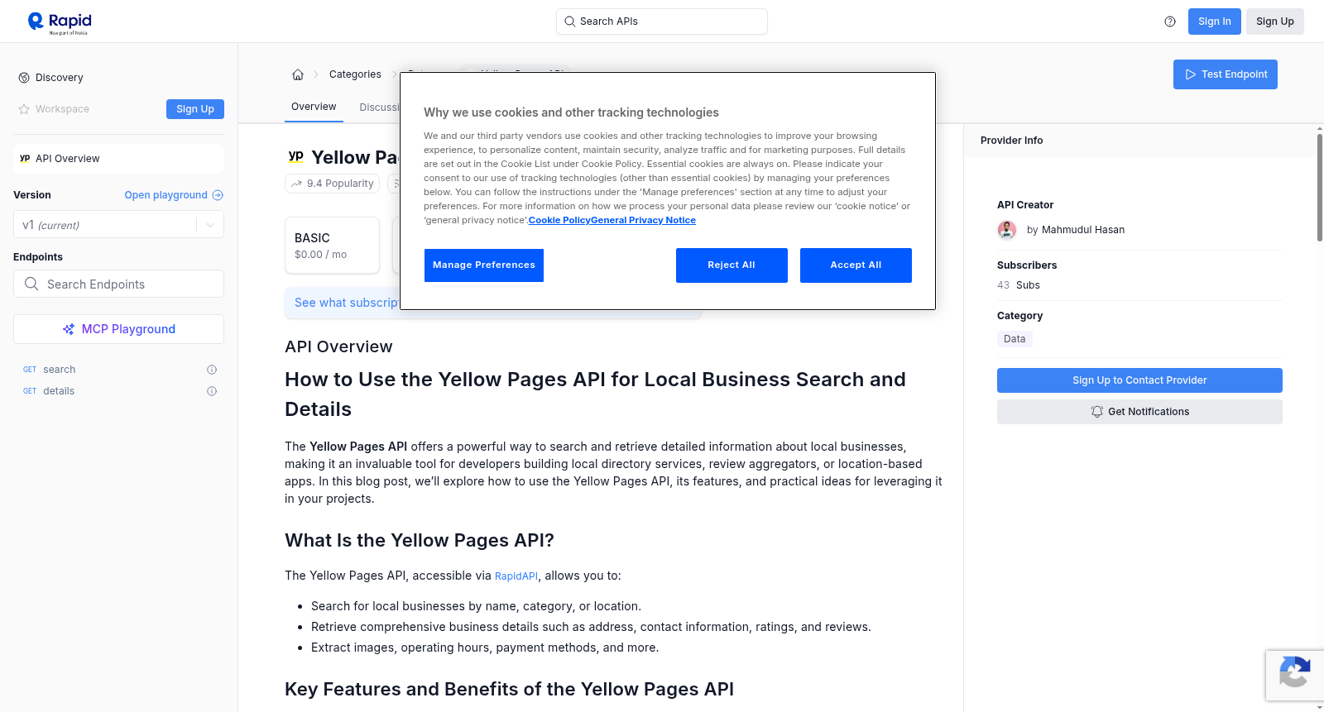The width and height of the screenshot is (1324, 712).
Task: Click the Data category tag
Action: pyautogui.click(x=1015, y=339)
